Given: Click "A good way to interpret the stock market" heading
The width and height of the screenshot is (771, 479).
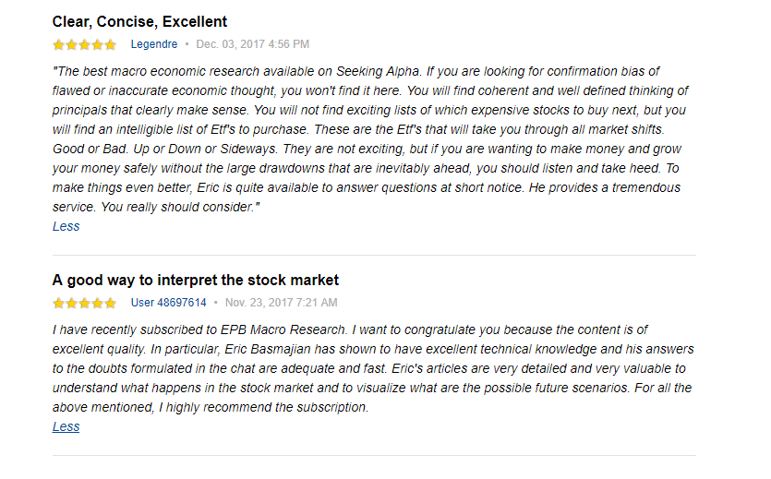Looking at the screenshot, I should click(x=196, y=280).
